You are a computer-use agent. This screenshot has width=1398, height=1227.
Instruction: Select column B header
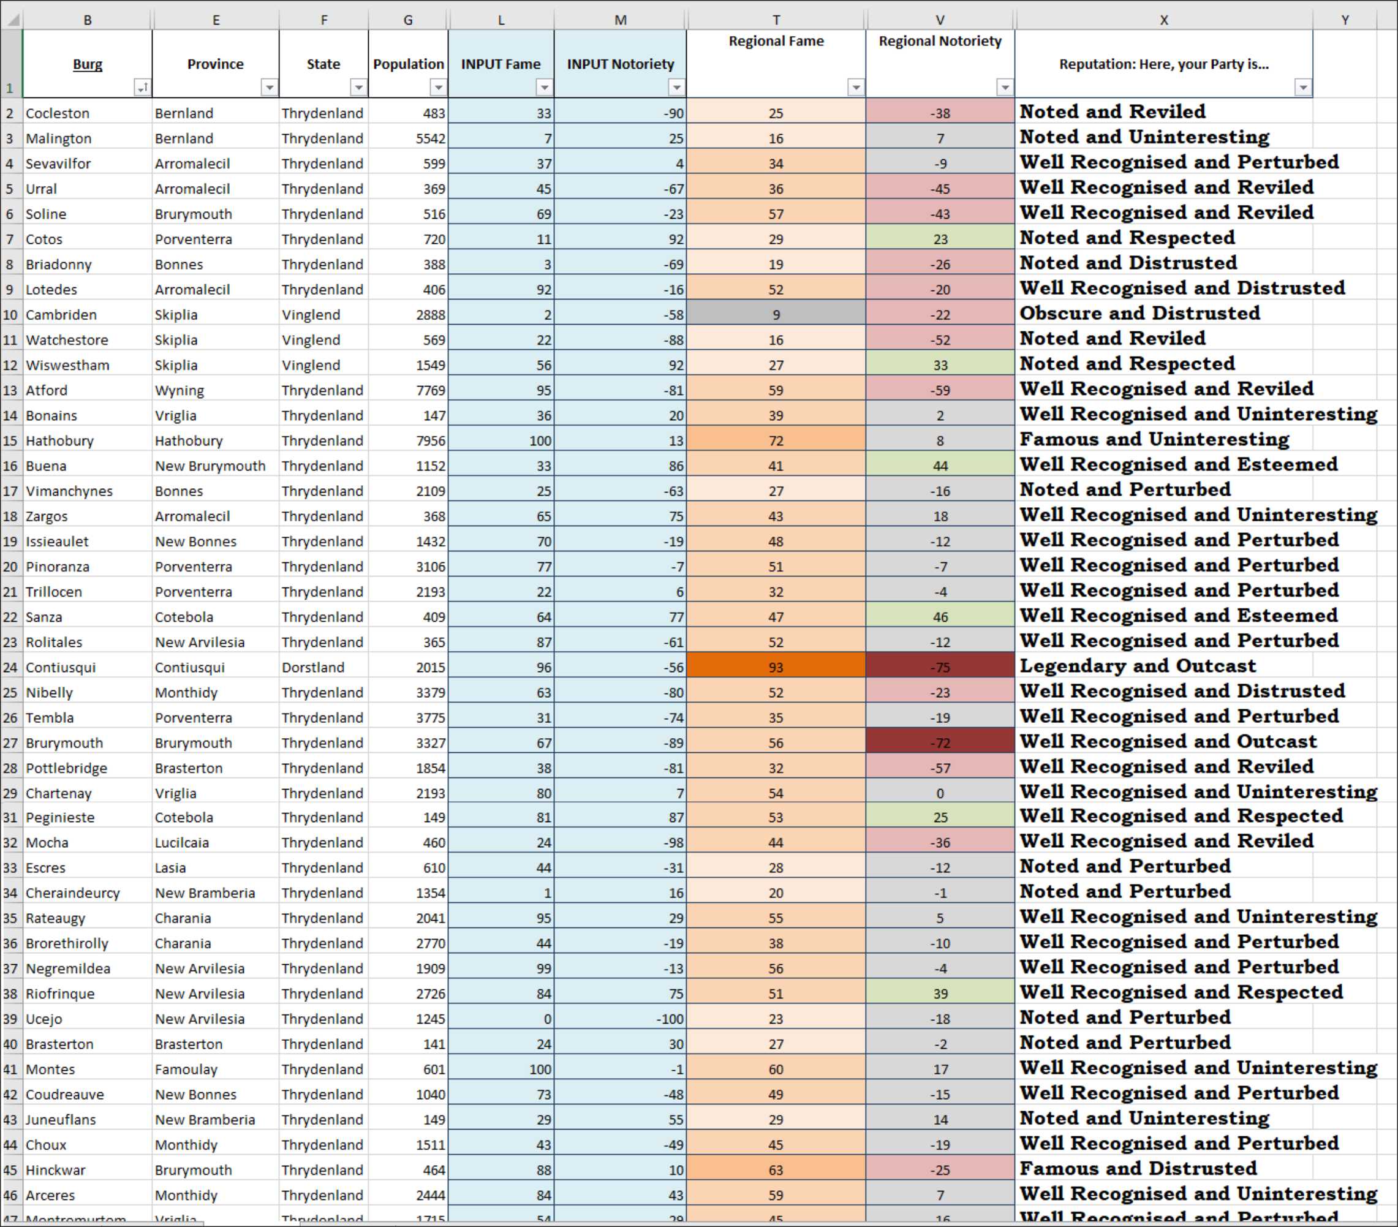pos(88,20)
